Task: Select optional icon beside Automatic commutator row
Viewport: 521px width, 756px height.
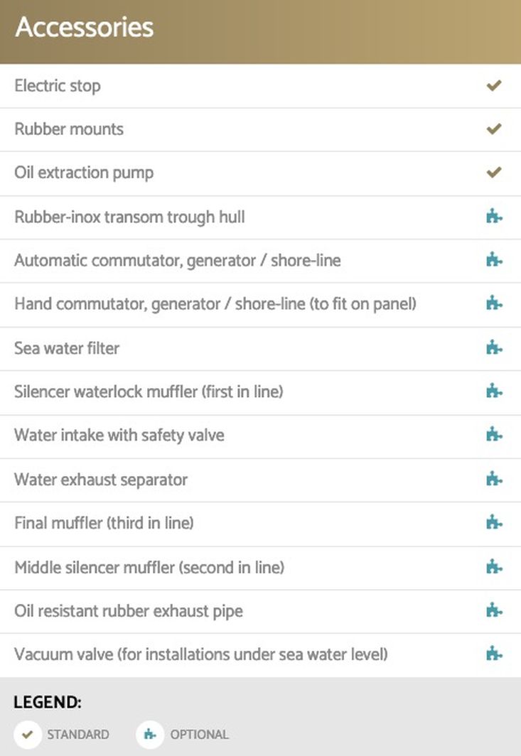Action: point(494,260)
